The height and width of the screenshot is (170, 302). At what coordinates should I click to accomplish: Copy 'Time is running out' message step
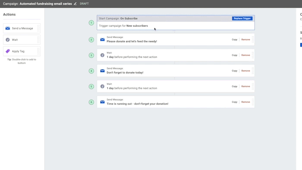point(234,102)
